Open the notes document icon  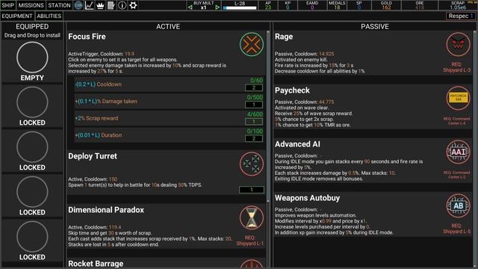click(111, 5)
